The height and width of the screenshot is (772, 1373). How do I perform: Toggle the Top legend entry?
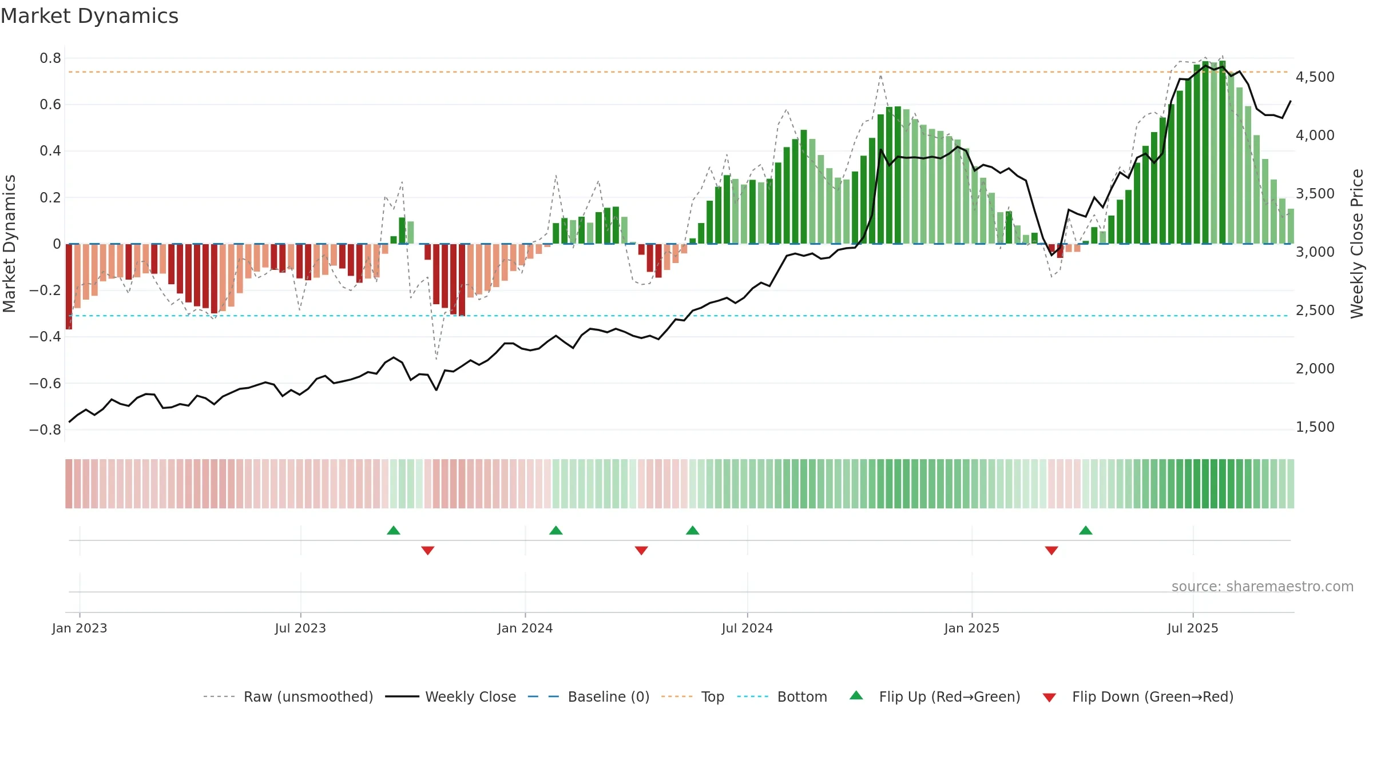coord(693,697)
